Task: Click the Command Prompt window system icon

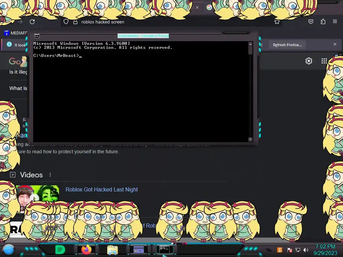Action: point(37,36)
